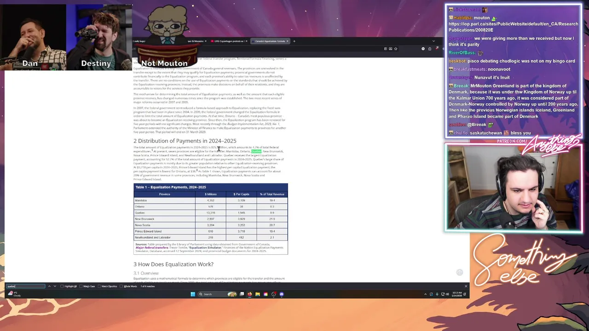Open Task View on the taskbar
This screenshot has width=589, height=331.
[242, 294]
